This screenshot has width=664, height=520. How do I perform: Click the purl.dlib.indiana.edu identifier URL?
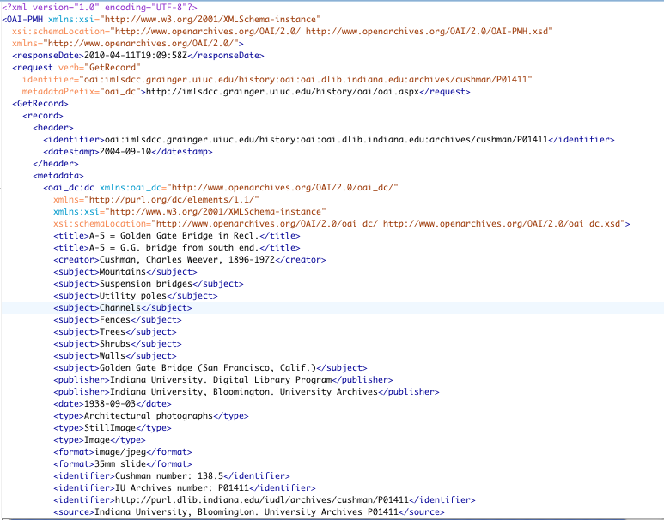click(x=262, y=500)
